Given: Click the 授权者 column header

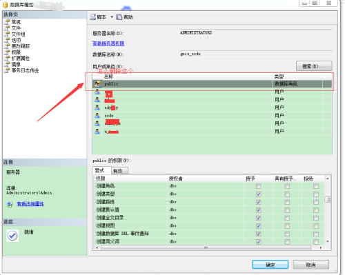Looking at the screenshot, I should tap(206, 179).
